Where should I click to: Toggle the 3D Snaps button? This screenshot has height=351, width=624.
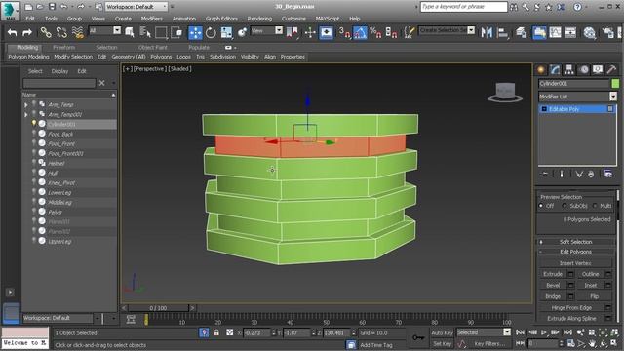coord(344,32)
